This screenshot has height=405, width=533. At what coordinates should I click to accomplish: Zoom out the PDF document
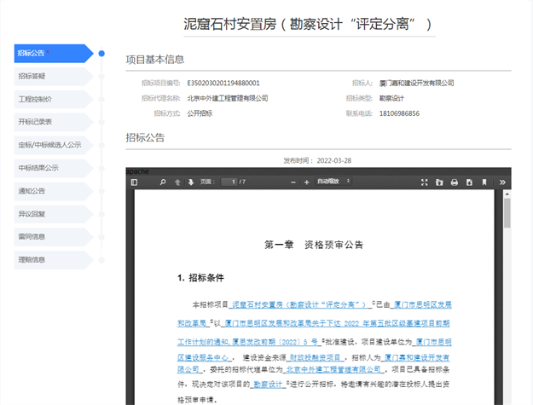pyautogui.click(x=293, y=182)
